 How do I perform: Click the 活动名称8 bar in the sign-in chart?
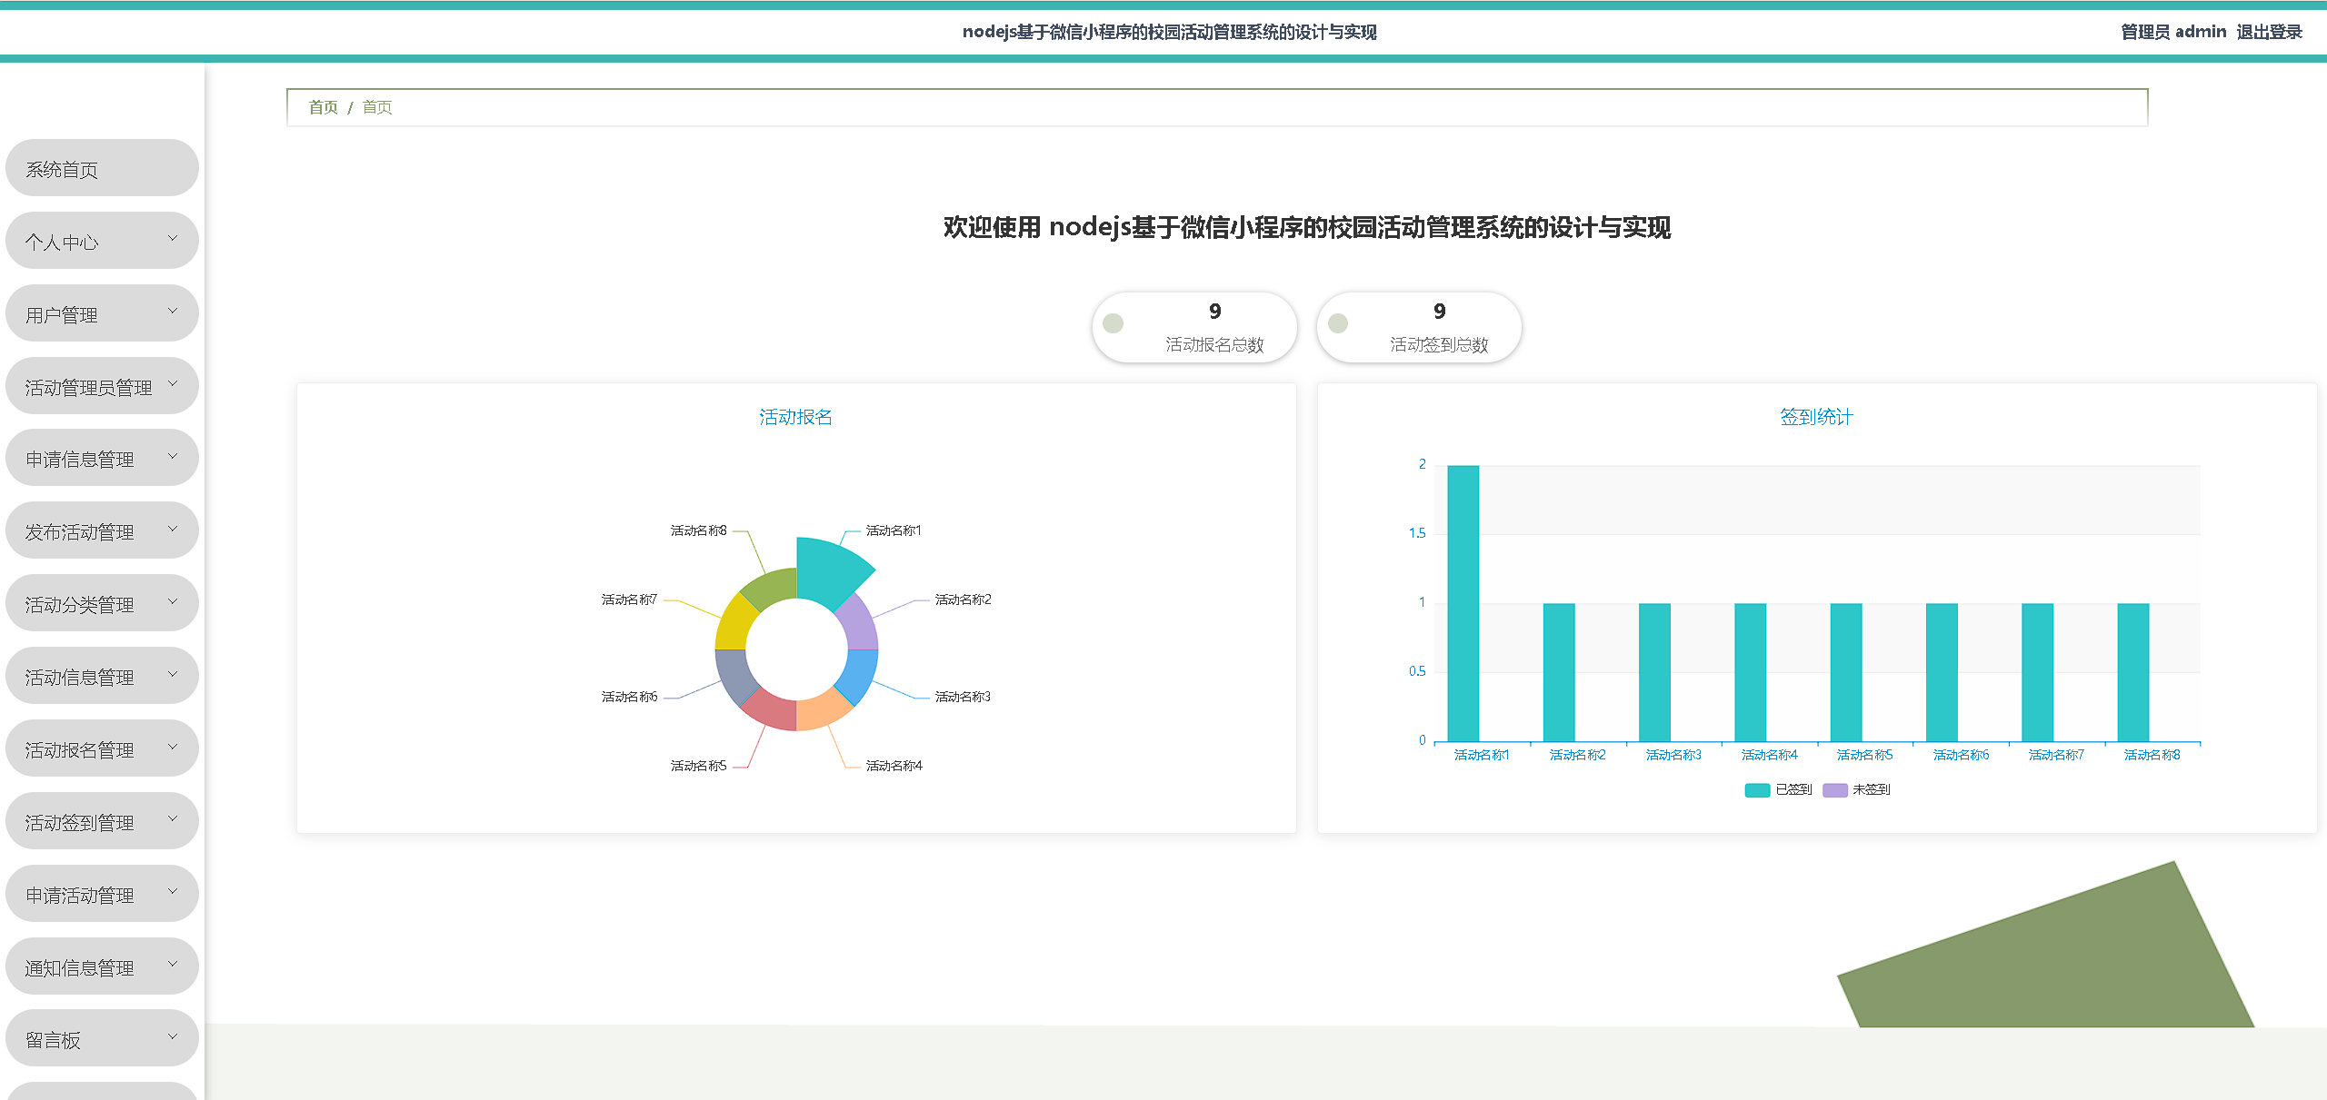point(2132,672)
